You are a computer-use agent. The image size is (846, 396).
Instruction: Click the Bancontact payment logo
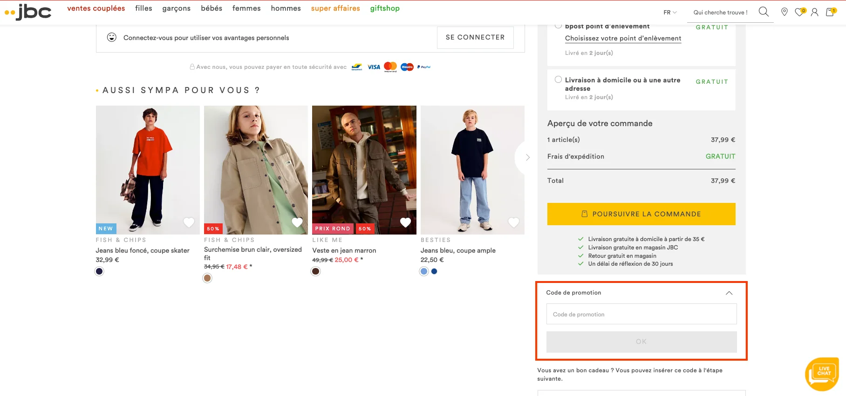(x=357, y=67)
